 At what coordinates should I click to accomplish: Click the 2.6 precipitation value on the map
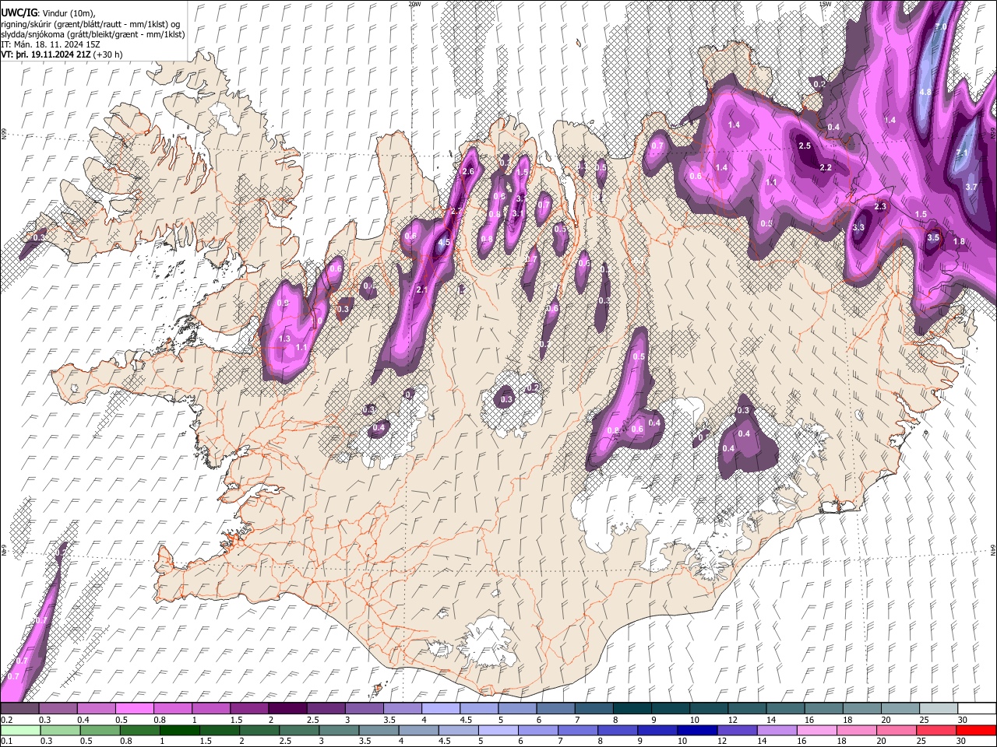point(468,172)
